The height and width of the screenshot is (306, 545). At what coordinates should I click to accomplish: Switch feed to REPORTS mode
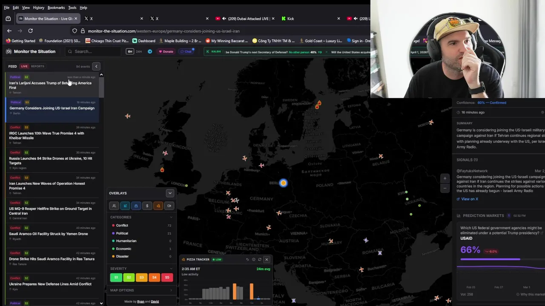(37, 66)
